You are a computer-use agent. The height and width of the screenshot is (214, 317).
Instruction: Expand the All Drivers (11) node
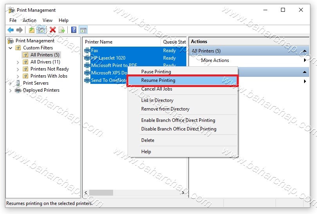pyautogui.click(x=18, y=62)
